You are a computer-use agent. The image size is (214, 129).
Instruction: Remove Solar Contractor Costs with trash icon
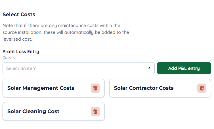(202, 88)
